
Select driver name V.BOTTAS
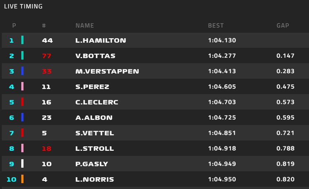pyautogui.click(x=95, y=56)
